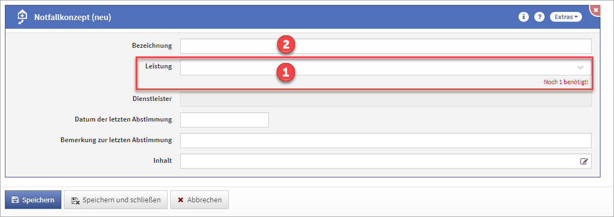
Task: Click the 'Noch 1 benötigt!' validation message
Action: pyautogui.click(x=566, y=82)
